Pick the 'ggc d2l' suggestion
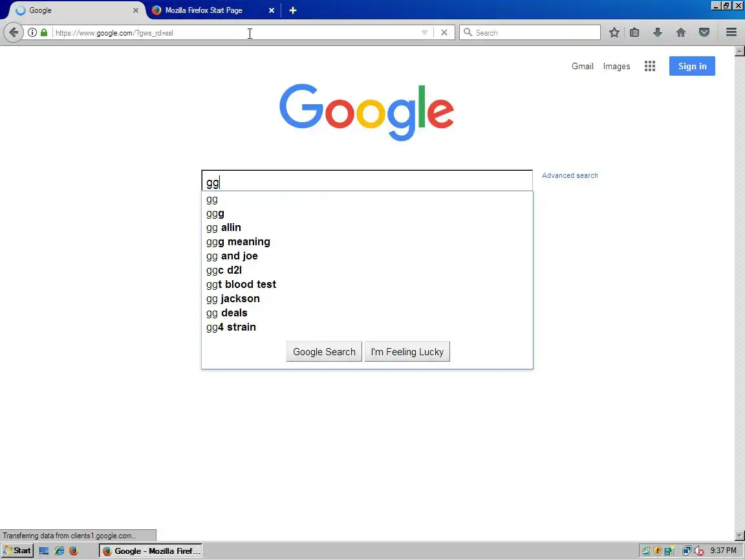The width and height of the screenshot is (745, 559). [x=367, y=270]
